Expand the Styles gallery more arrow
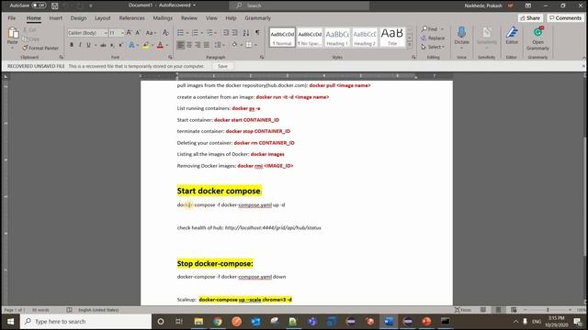This screenshot has height=330, width=588. [x=410, y=45]
